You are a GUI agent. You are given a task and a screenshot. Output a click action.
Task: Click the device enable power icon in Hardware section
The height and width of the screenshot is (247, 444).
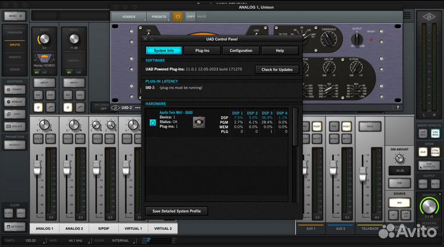coord(153,123)
